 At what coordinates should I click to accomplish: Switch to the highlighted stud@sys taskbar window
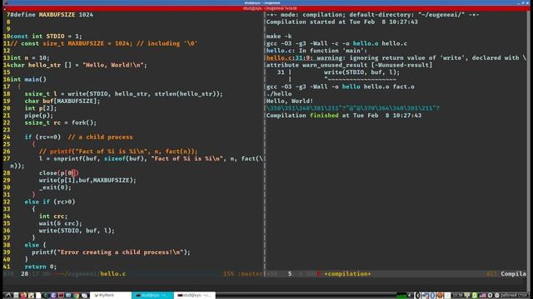pyautogui.click(x=152, y=296)
